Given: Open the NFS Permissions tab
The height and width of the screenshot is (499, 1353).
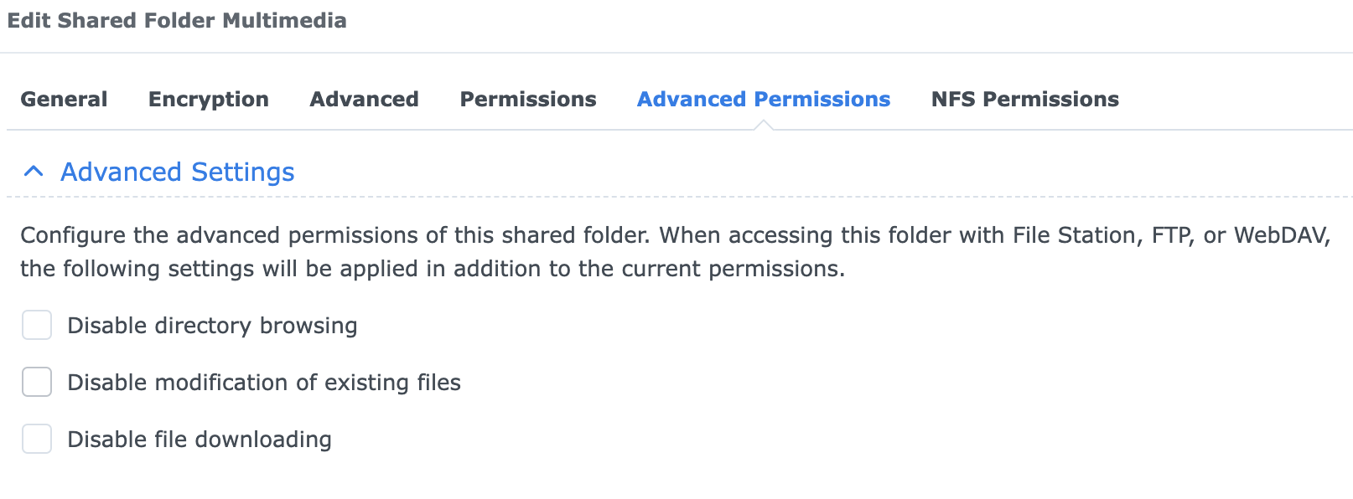Looking at the screenshot, I should click(1024, 99).
